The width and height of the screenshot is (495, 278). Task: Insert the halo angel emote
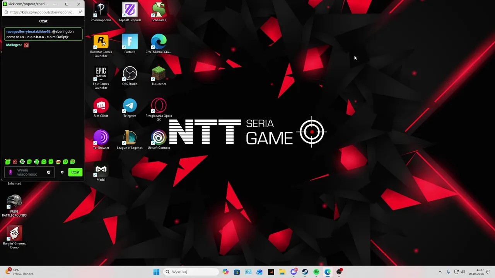[8, 162]
